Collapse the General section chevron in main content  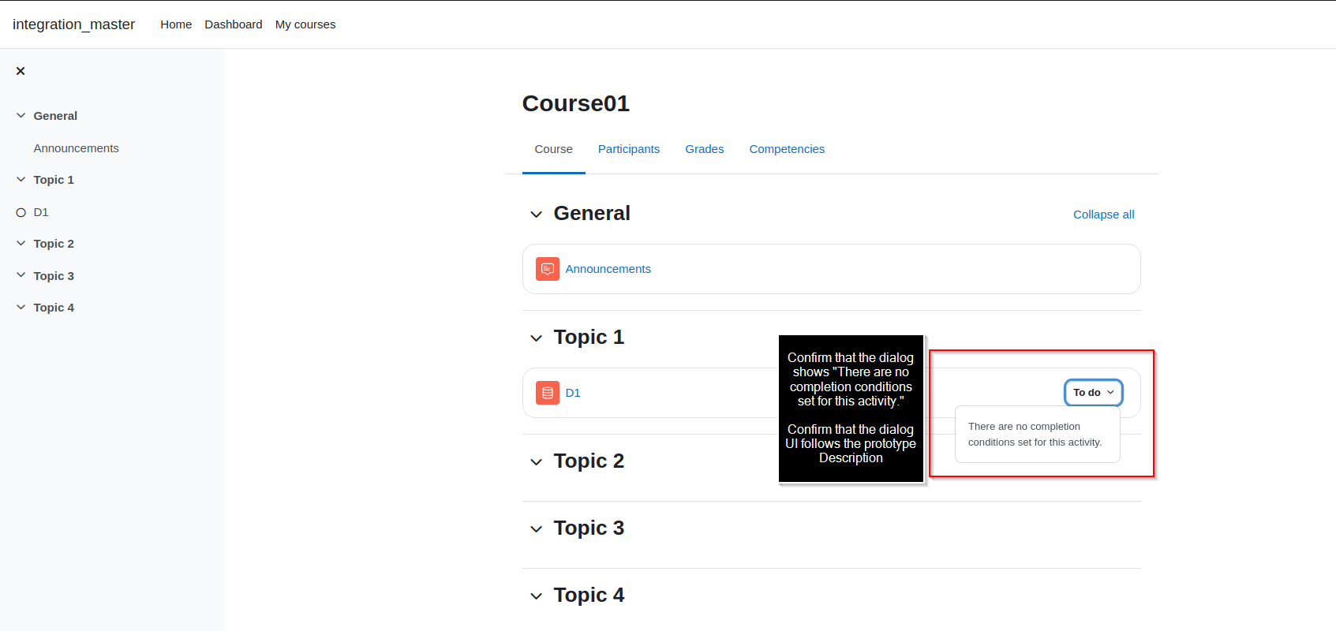click(x=537, y=215)
